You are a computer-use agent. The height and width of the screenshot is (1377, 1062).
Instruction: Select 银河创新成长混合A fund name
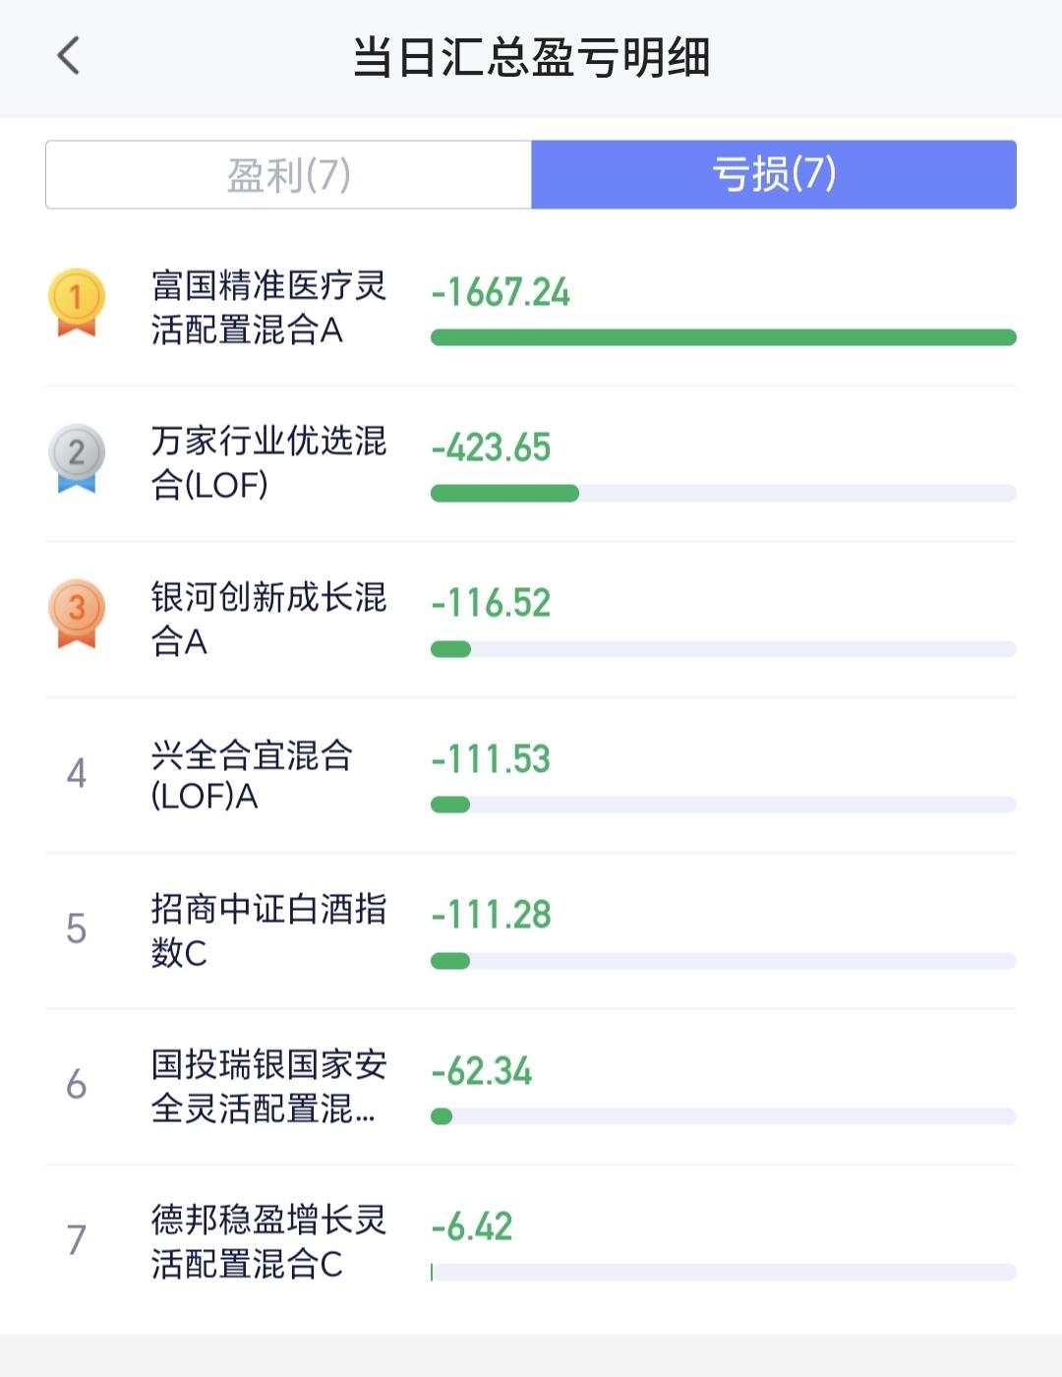click(268, 619)
